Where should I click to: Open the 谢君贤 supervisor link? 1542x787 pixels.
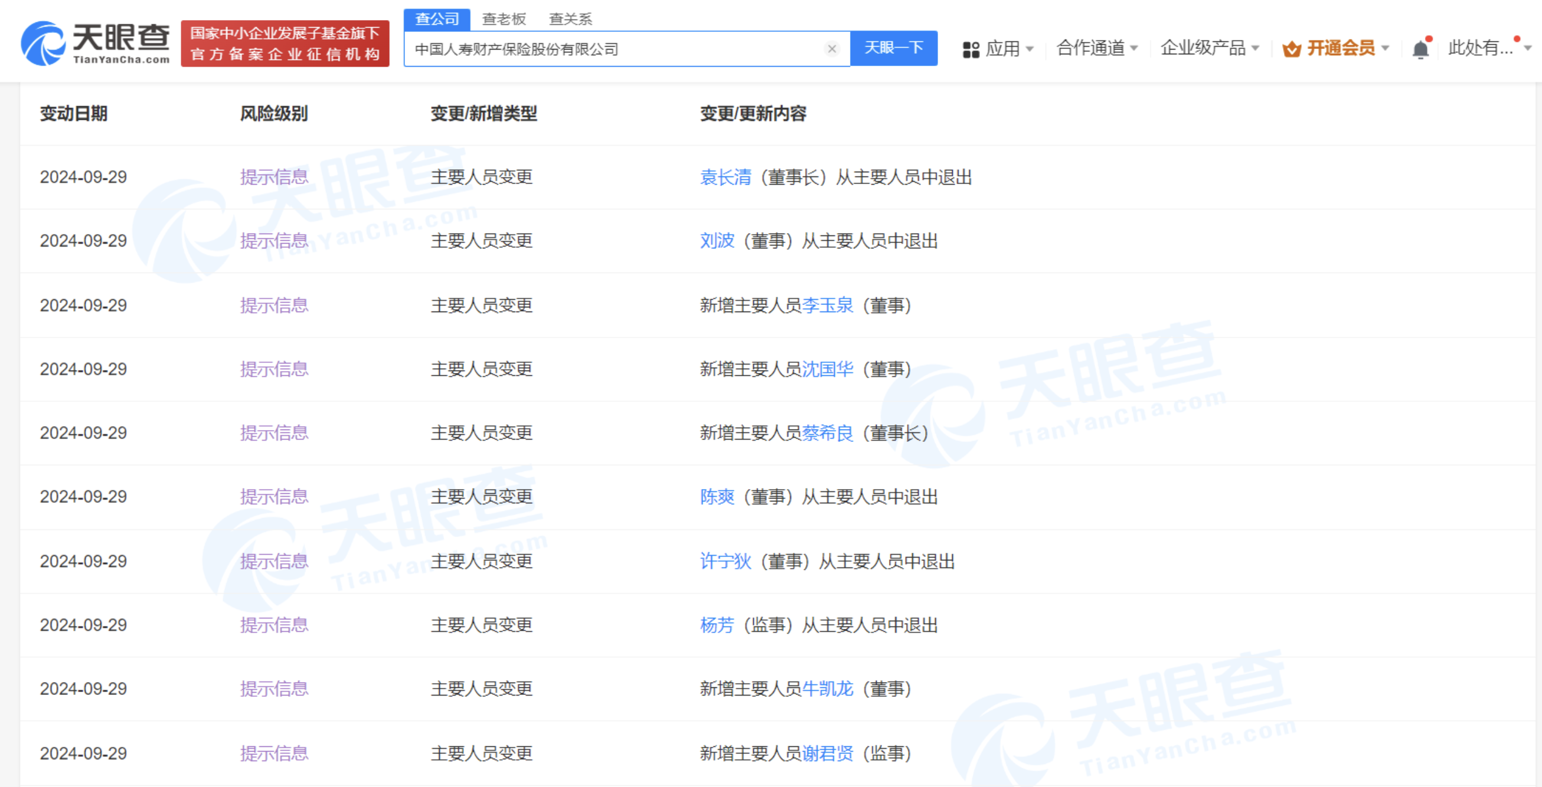click(x=827, y=753)
